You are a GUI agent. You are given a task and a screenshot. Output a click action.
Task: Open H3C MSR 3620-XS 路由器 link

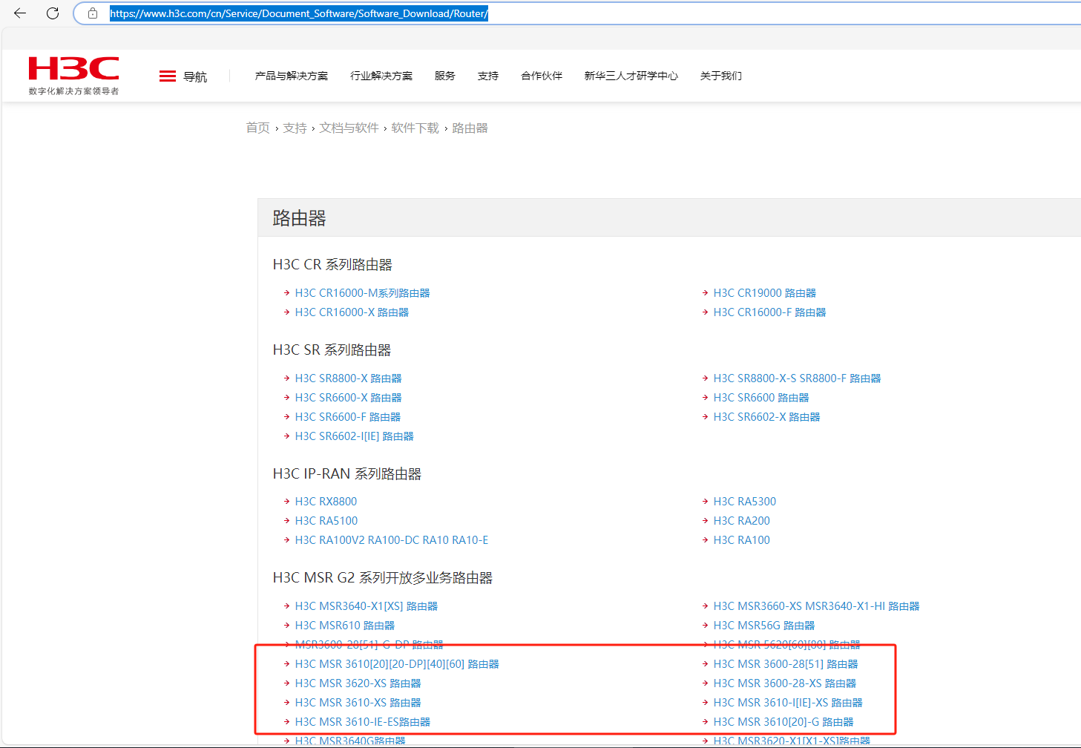coord(358,683)
